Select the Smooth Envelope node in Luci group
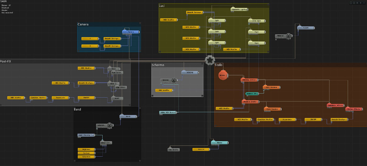 pos(195,12)
